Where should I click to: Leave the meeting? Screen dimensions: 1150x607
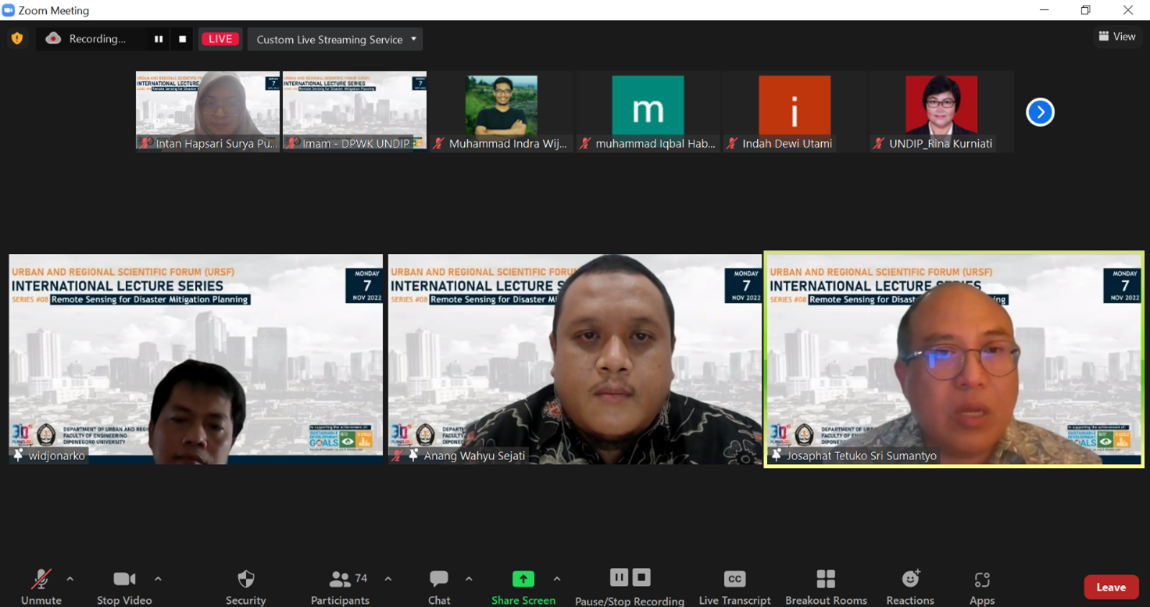(1110, 587)
